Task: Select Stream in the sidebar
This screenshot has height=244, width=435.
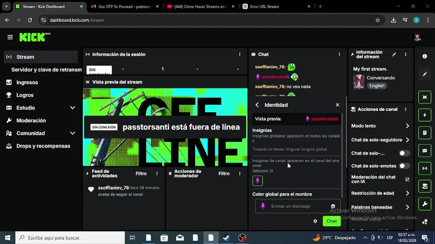Action: click(41, 57)
